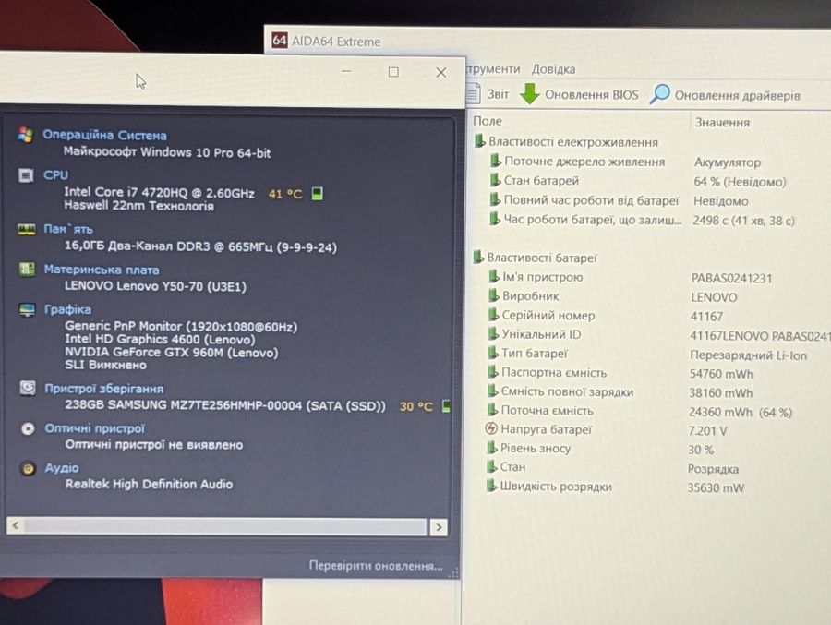Click the value 38160 mWh

pyautogui.click(x=721, y=392)
